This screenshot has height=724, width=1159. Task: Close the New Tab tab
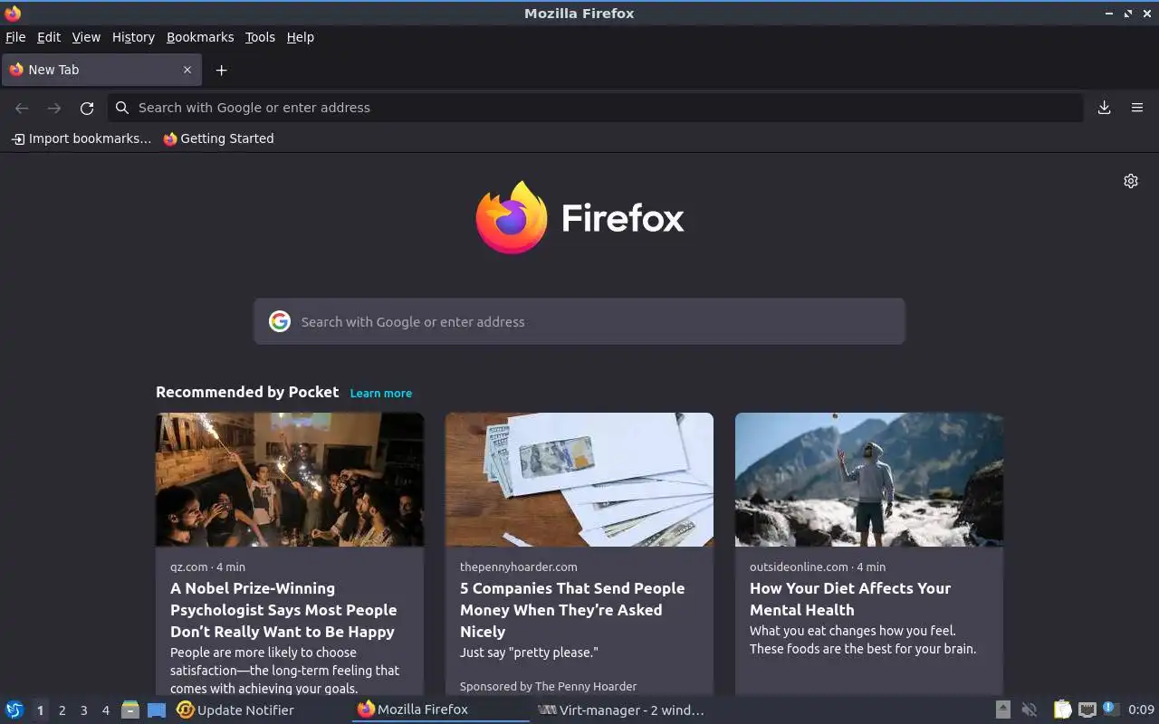187,70
